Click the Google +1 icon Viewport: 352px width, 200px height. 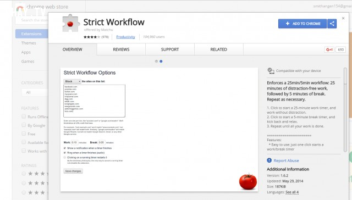pos(329,49)
